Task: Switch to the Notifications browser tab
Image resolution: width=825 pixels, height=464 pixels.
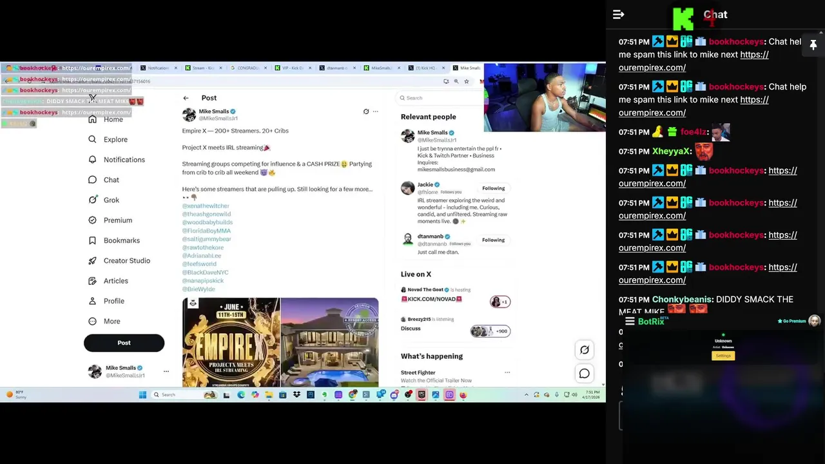Action: [x=157, y=68]
